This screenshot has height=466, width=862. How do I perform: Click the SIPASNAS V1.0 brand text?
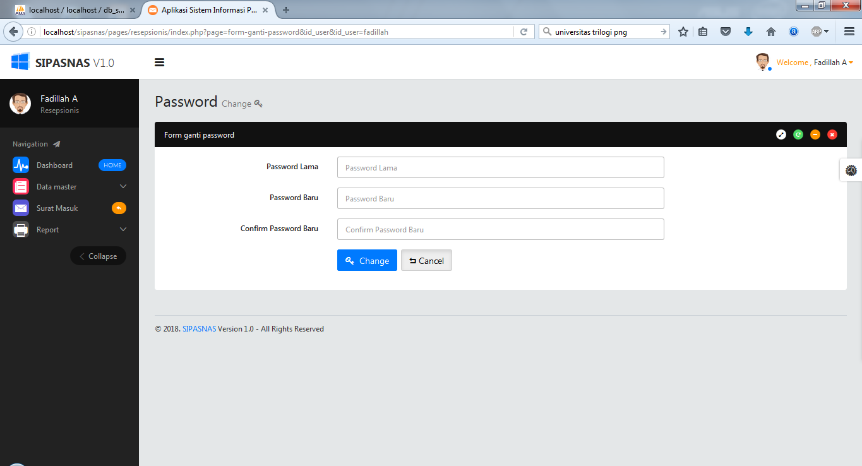coord(75,63)
